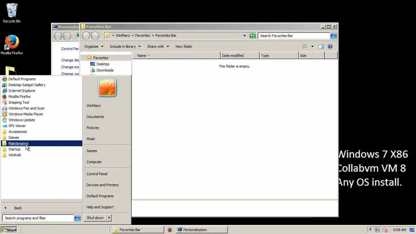Click the Change your view icon
416x234 pixels.
(x=304, y=46)
